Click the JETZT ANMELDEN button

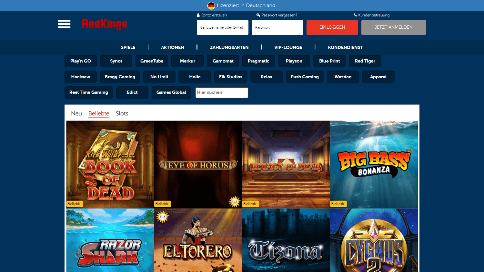point(394,27)
